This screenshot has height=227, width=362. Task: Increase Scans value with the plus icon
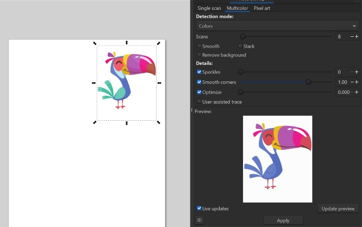(x=357, y=37)
